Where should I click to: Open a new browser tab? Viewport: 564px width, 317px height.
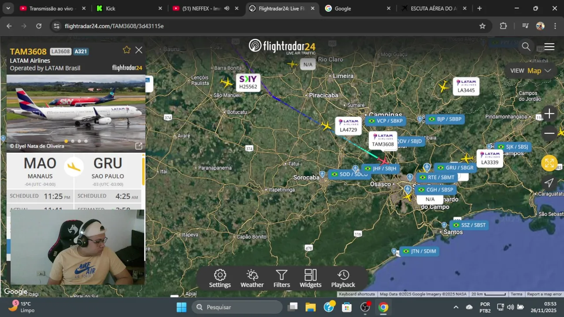point(479,8)
